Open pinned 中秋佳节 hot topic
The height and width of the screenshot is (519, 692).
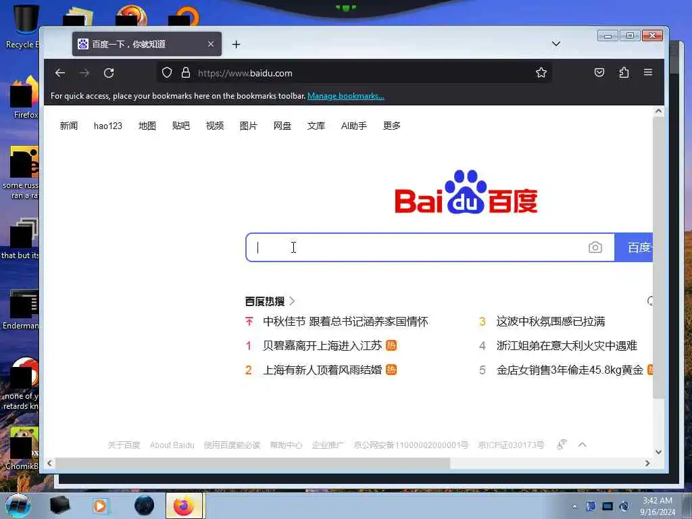point(345,321)
